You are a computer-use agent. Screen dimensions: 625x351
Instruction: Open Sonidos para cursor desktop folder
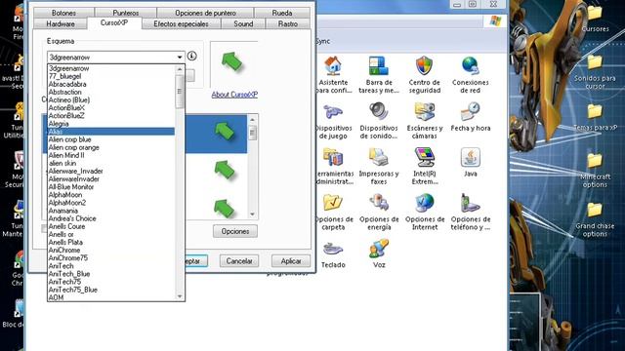pos(595,62)
